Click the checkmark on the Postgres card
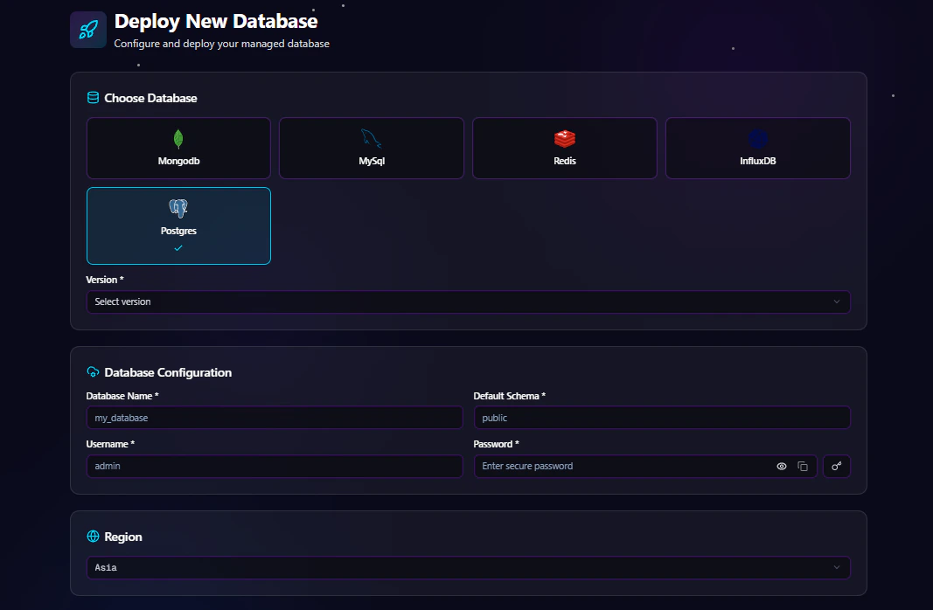933x610 pixels. [x=178, y=248]
